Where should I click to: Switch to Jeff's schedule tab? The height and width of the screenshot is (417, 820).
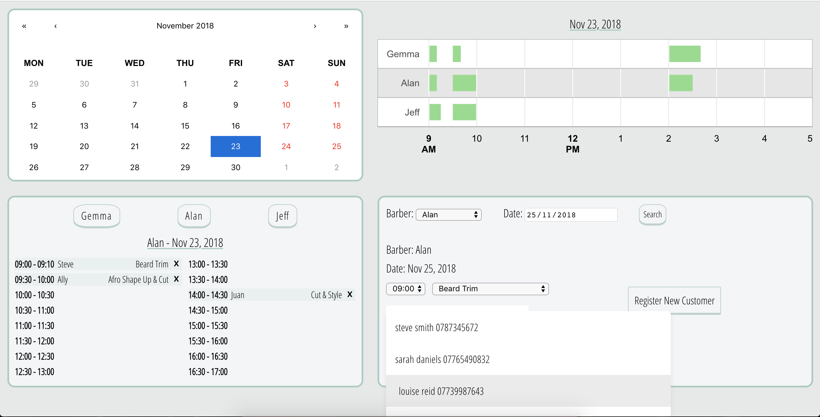[282, 216]
